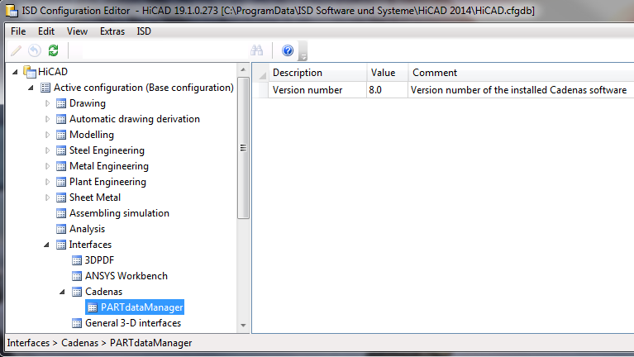
Task: Collapse the Cadenas tree node
Action: (62, 292)
